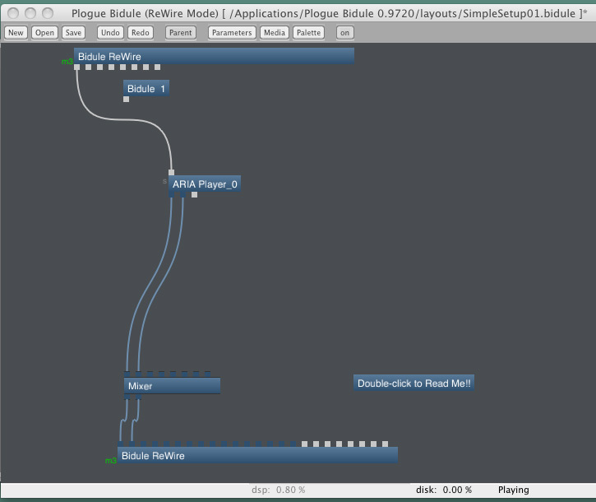Show the Palette panel

[x=308, y=33]
